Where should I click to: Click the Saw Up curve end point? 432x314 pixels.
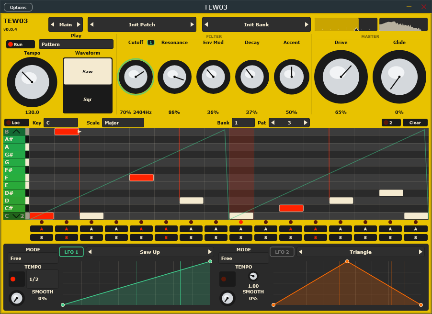(x=210, y=261)
